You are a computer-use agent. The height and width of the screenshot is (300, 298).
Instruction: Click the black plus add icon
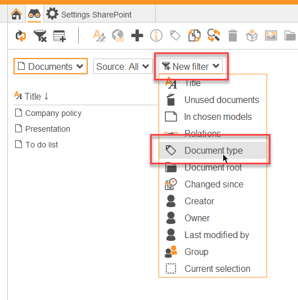137,35
